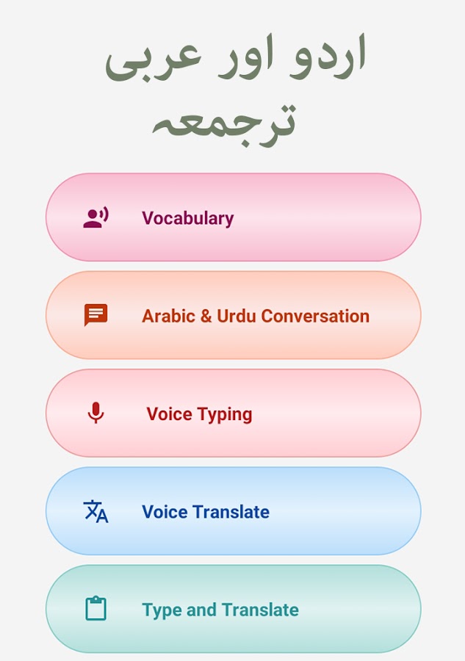This screenshot has width=465, height=661.
Task: Tap the microphone Voice Typing icon
Action: tap(95, 413)
